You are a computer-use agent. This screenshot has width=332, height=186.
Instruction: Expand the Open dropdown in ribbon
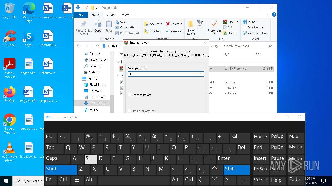[x=237, y=22]
